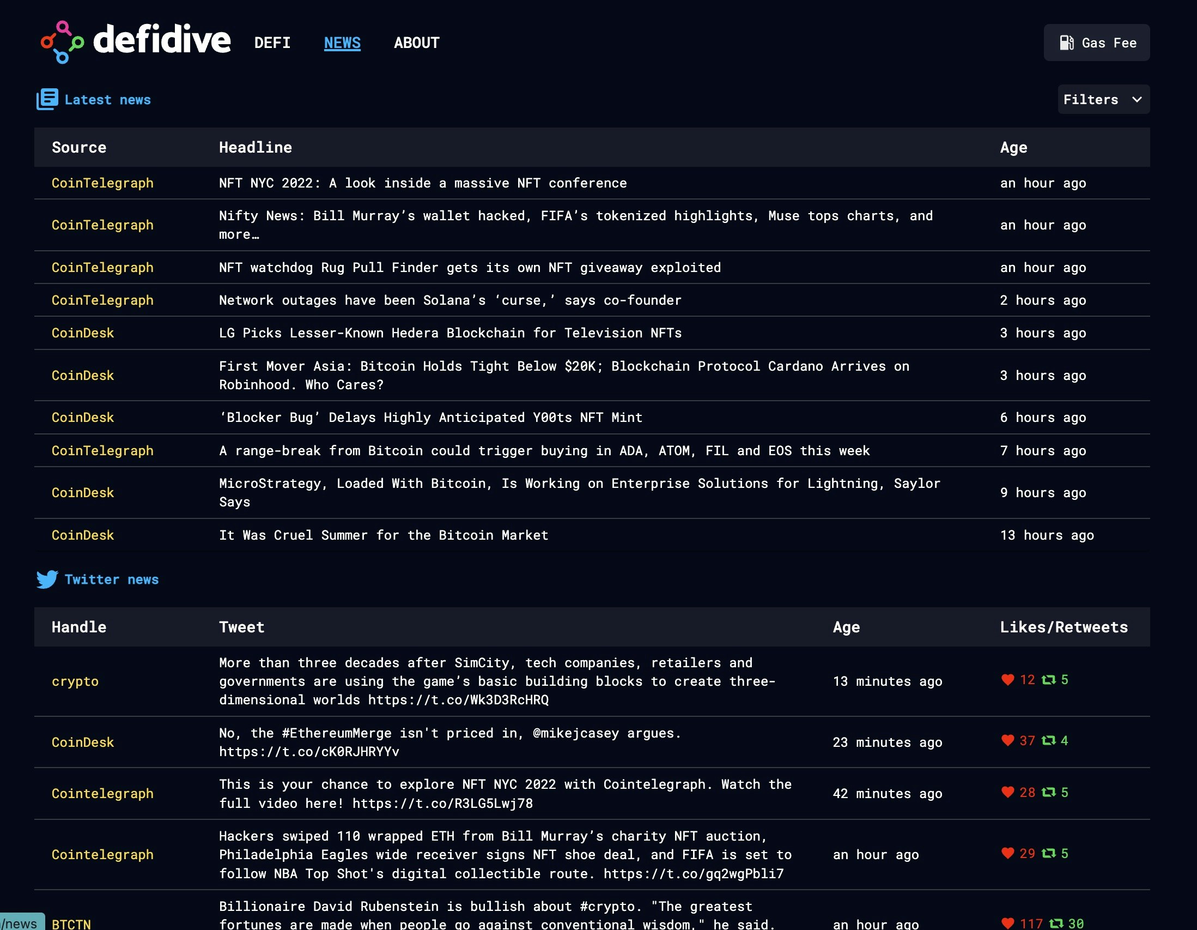Viewport: 1197px width, 930px height.
Task: Open the 'NFT NYC 2022: A look inside' headline
Action: [423, 183]
